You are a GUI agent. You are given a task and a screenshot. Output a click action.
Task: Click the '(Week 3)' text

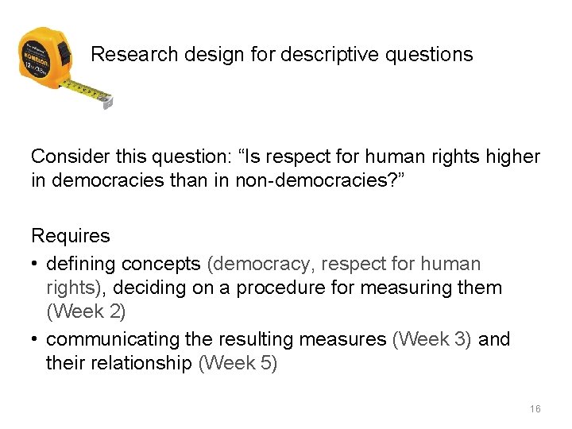[432, 339]
